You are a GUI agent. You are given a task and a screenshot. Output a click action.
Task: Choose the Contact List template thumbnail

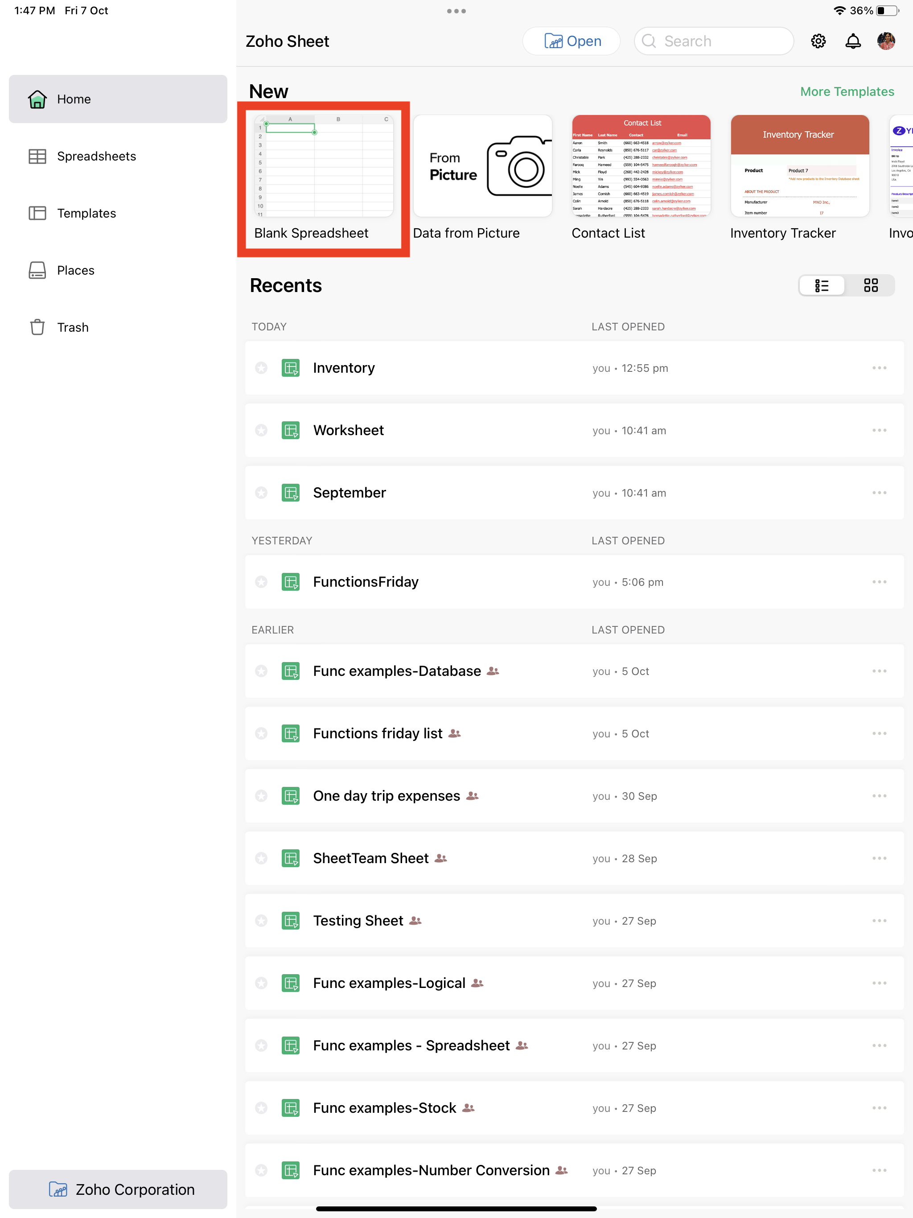pyautogui.click(x=641, y=166)
